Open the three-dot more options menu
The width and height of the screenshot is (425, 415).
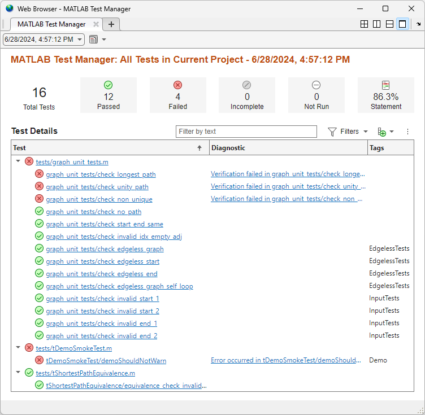pyautogui.click(x=407, y=132)
